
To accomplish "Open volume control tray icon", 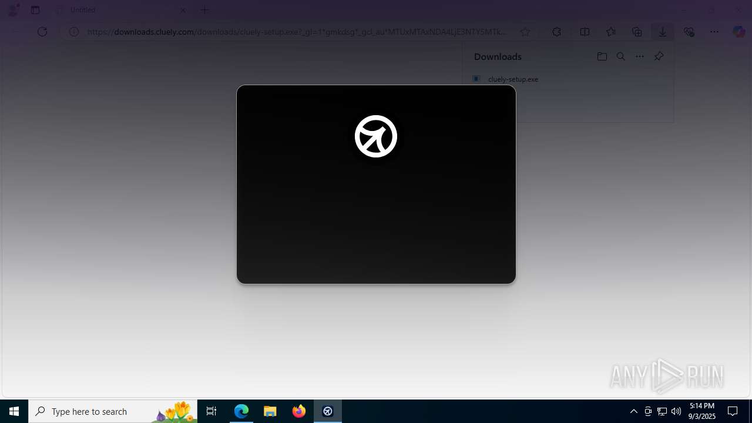I will (x=676, y=411).
